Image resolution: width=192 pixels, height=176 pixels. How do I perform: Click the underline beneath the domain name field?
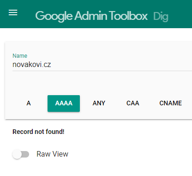(102, 71)
